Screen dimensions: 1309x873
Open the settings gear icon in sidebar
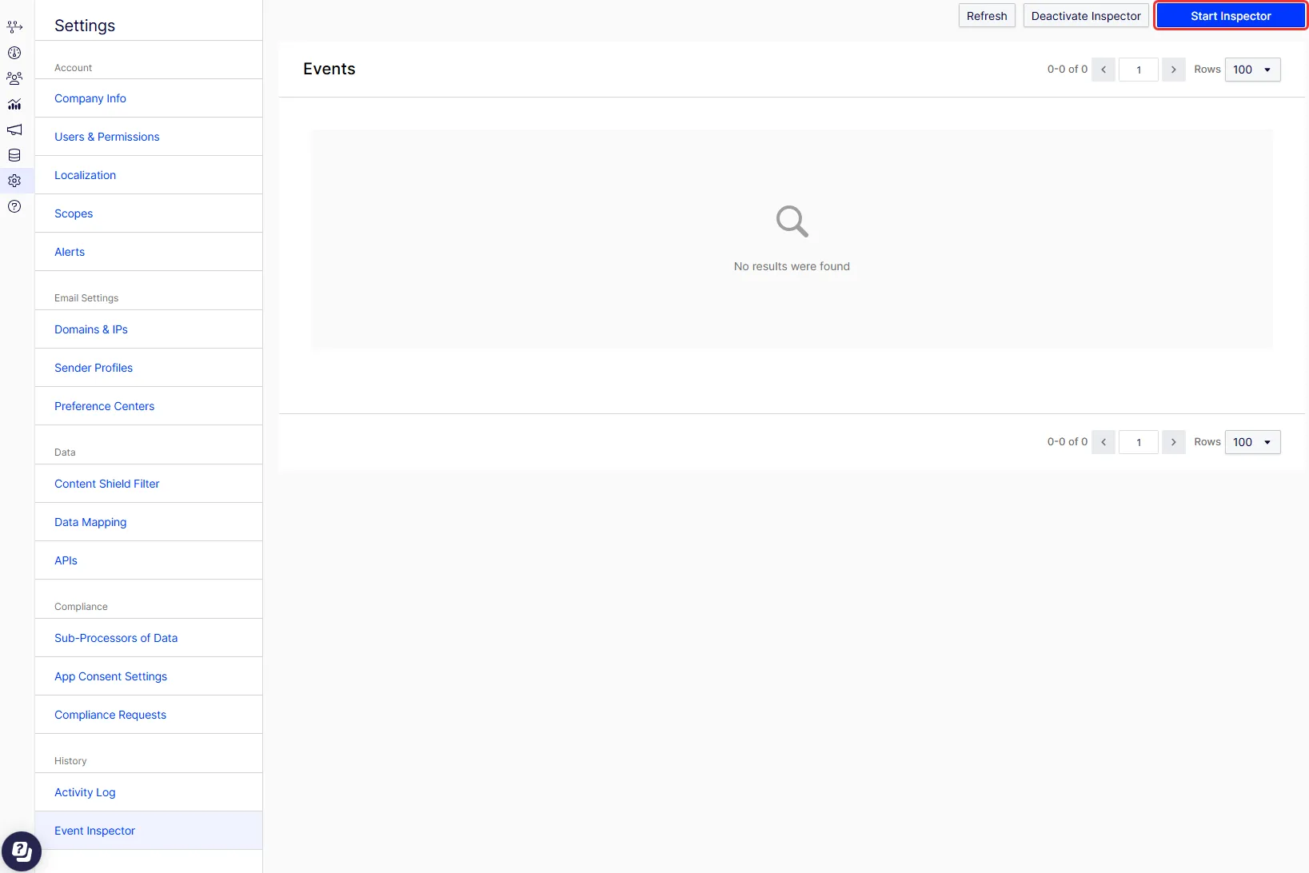[14, 181]
